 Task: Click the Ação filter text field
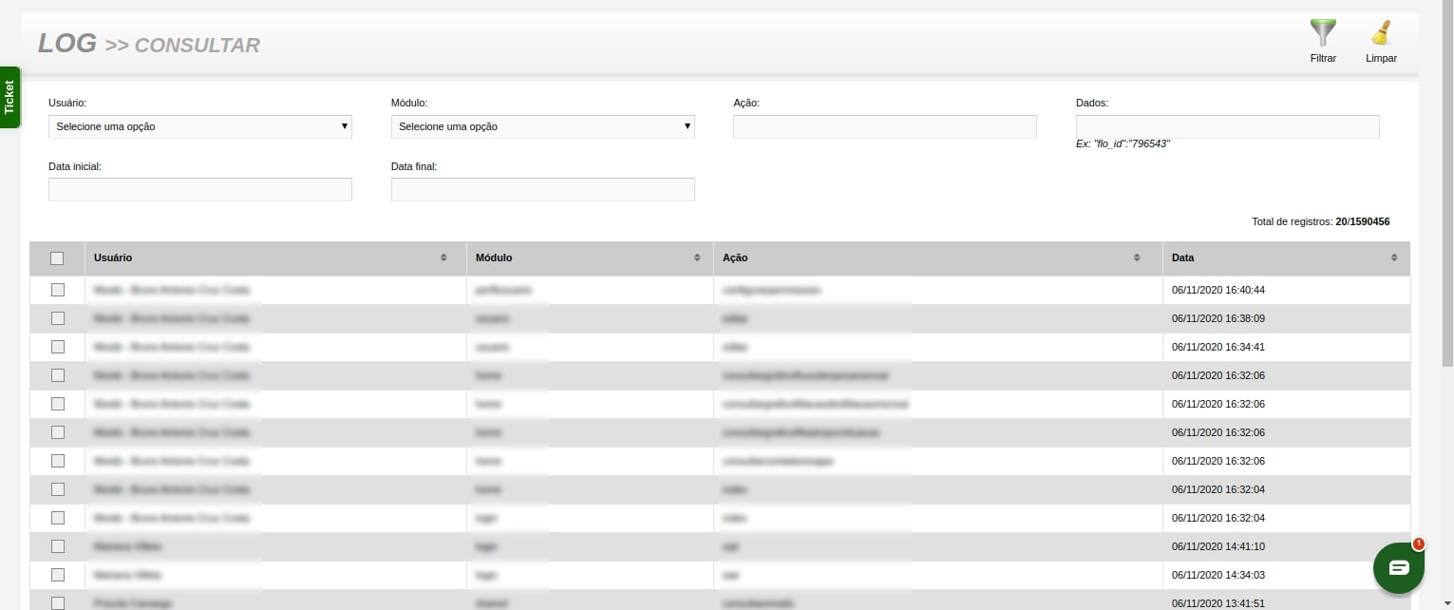point(884,126)
